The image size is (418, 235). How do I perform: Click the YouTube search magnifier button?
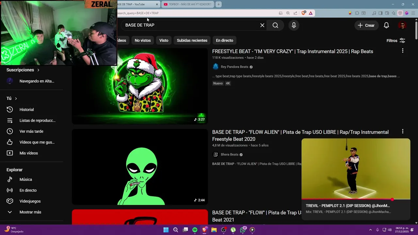point(275,25)
